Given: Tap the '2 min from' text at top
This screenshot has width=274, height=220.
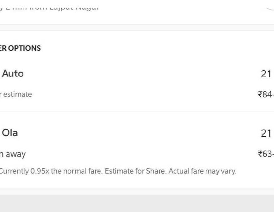Looking at the screenshot, I should [26, 7].
